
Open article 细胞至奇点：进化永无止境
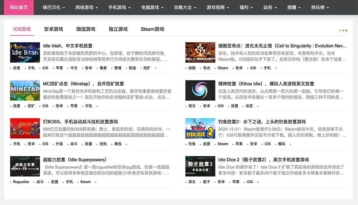[x=282, y=46]
